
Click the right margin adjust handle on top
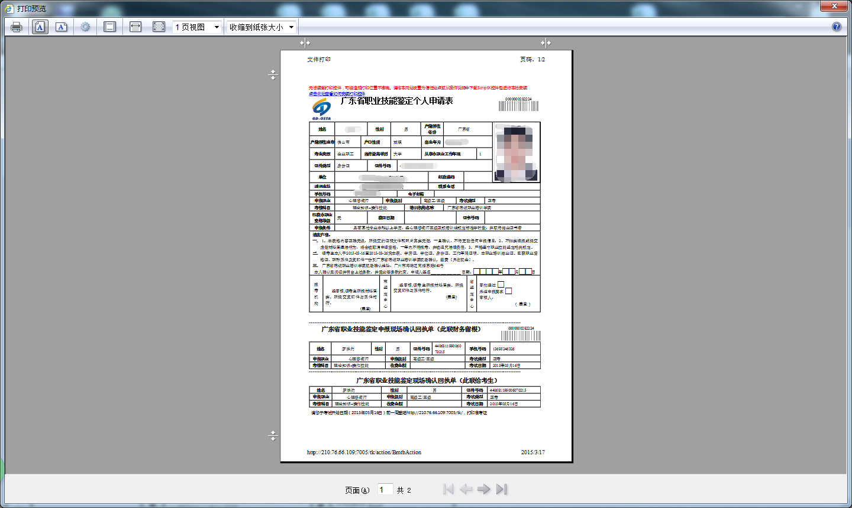(546, 43)
